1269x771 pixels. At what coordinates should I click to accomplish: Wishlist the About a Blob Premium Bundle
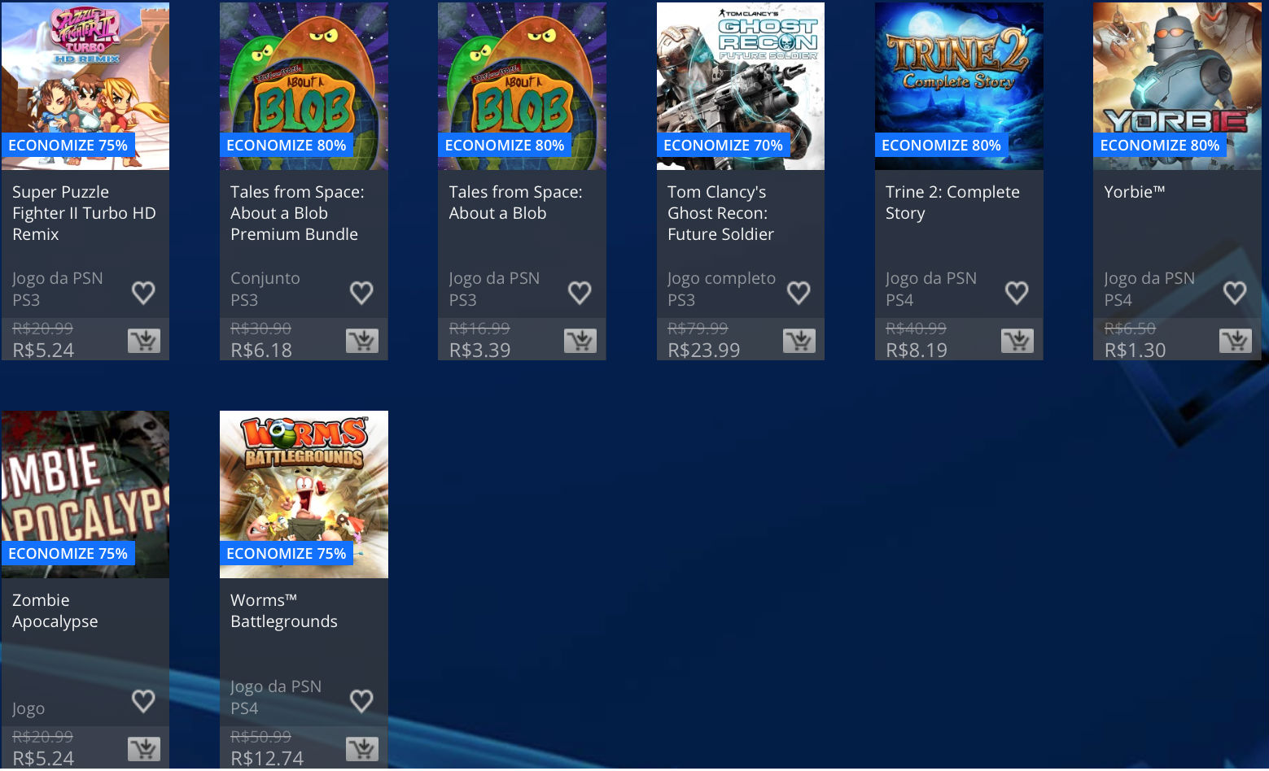tap(361, 293)
